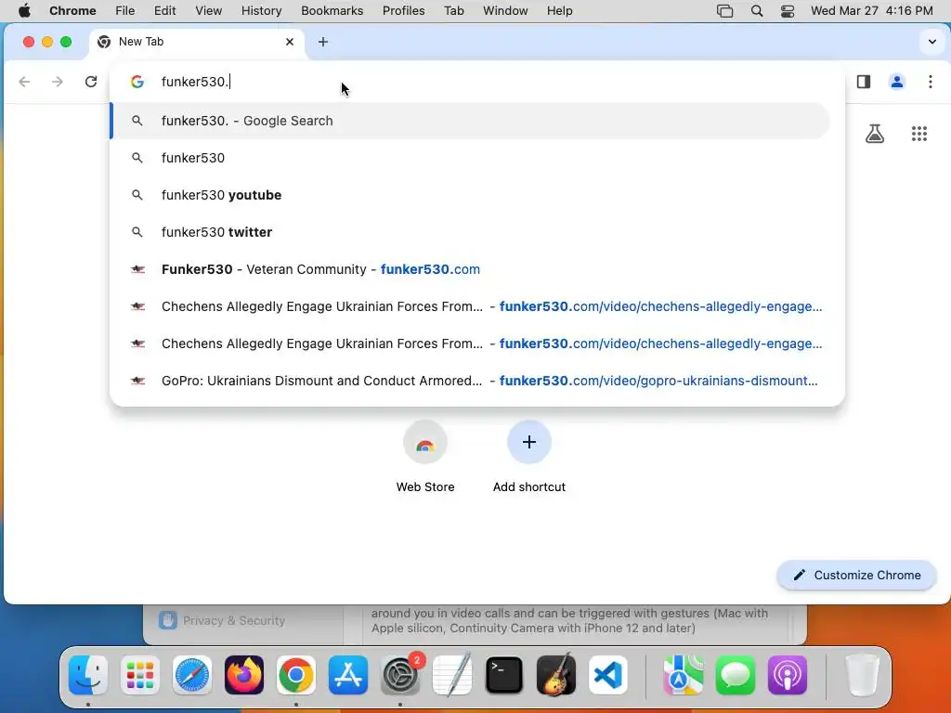
Task: Open the Help menu
Action: click(559, 10)
